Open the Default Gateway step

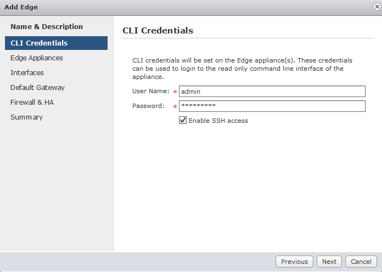tap(37, 87)
